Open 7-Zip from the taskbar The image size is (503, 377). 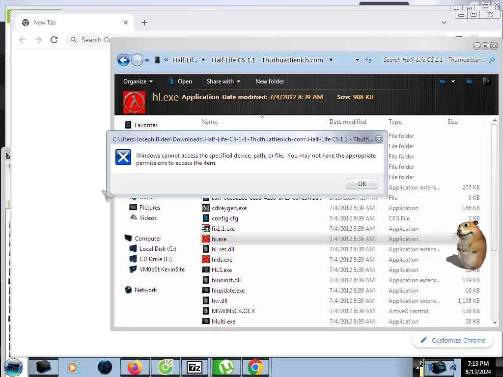pyautogui.click(x=195, y=367)
